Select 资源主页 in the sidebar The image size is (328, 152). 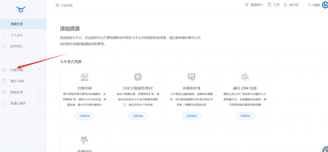[x=23, y=24]
